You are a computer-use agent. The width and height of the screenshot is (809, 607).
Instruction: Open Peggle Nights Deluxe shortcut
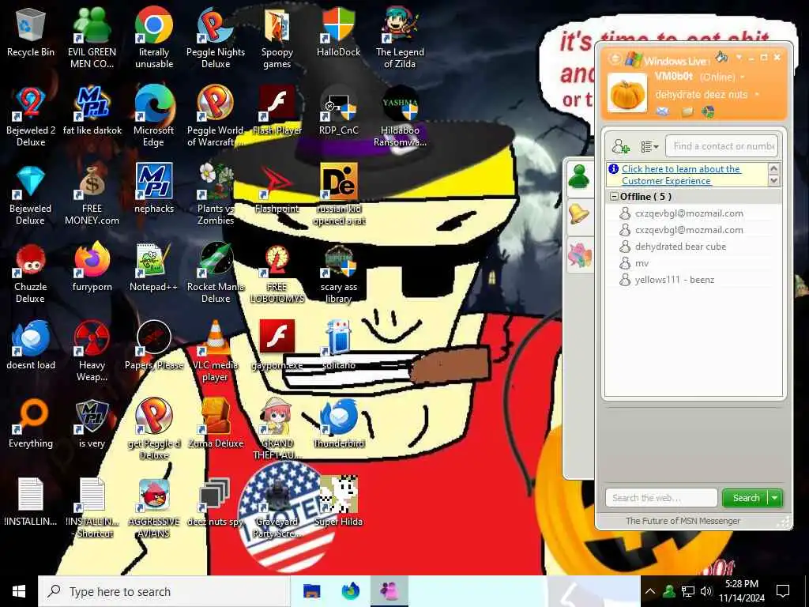216,38
